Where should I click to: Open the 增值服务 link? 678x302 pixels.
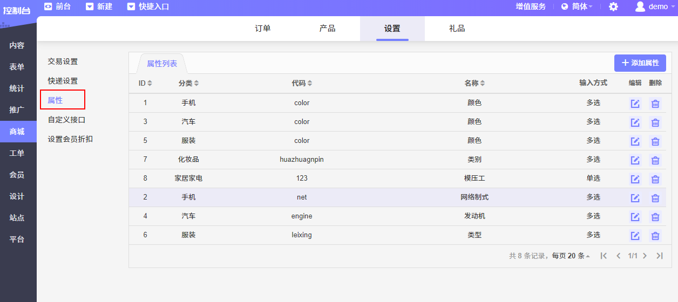[x=531, y=7]
